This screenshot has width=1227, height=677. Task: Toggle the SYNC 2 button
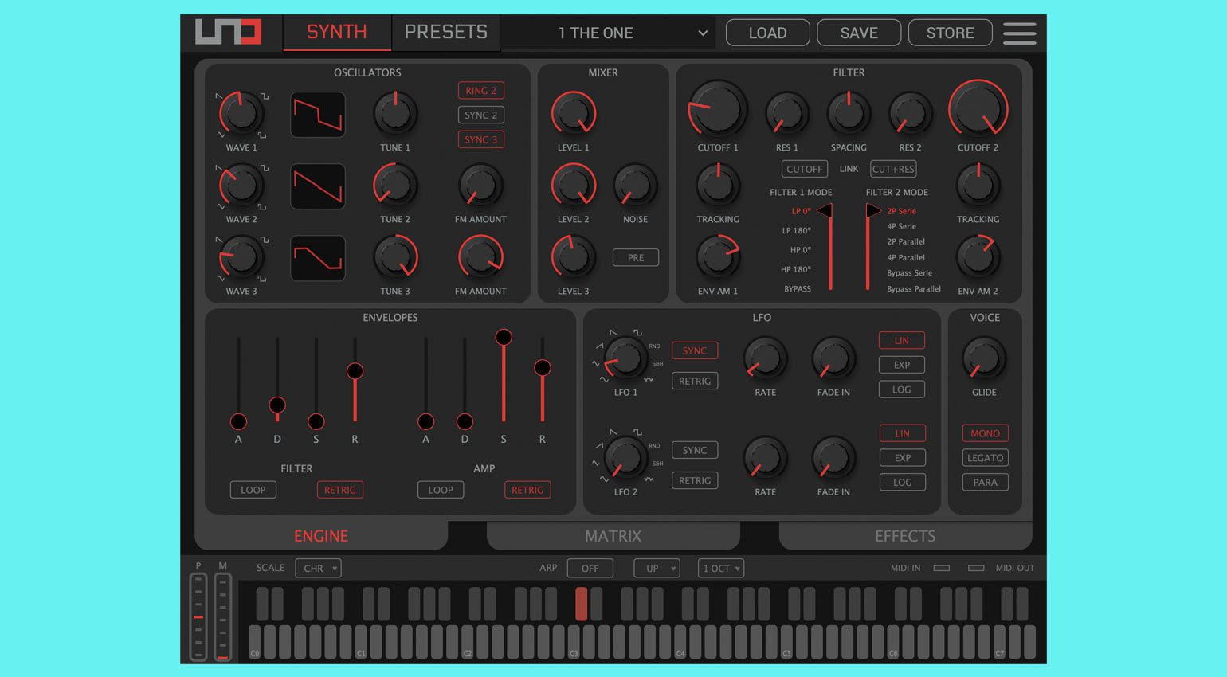[481, 115]
